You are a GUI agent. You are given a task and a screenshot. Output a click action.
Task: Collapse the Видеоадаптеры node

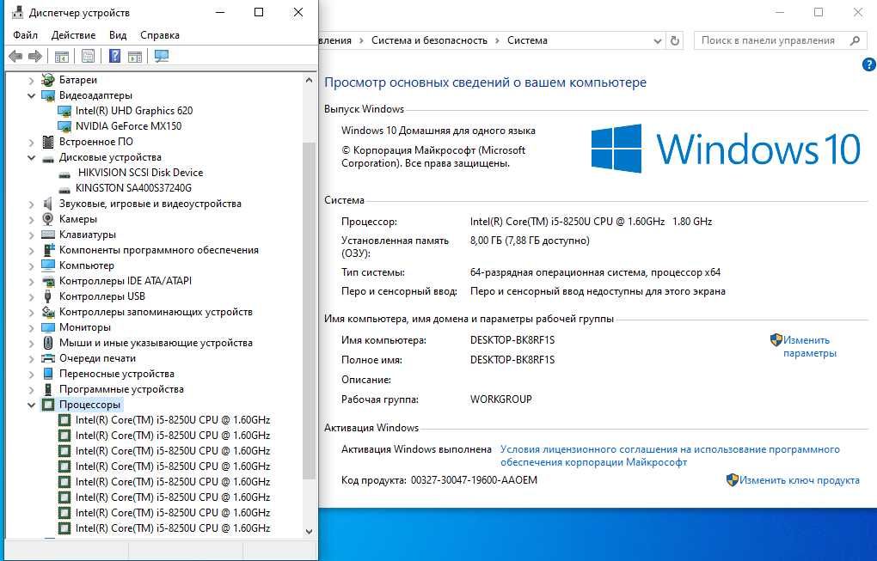[31, 95]
